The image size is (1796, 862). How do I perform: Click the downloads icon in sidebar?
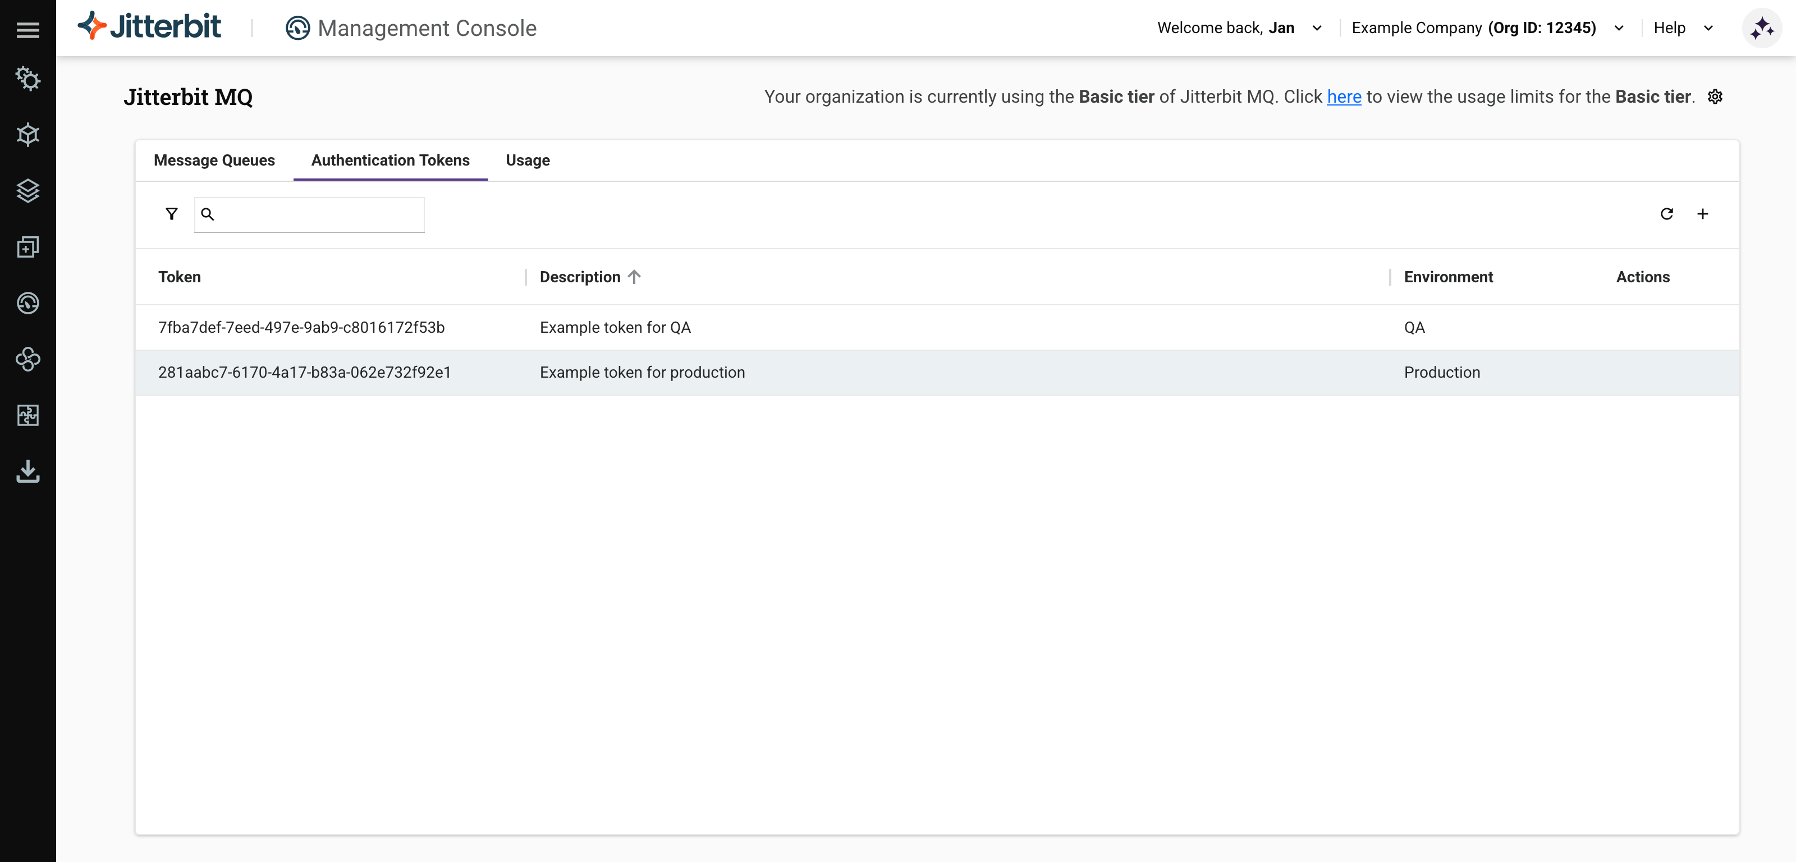click(x=28, y=471)
